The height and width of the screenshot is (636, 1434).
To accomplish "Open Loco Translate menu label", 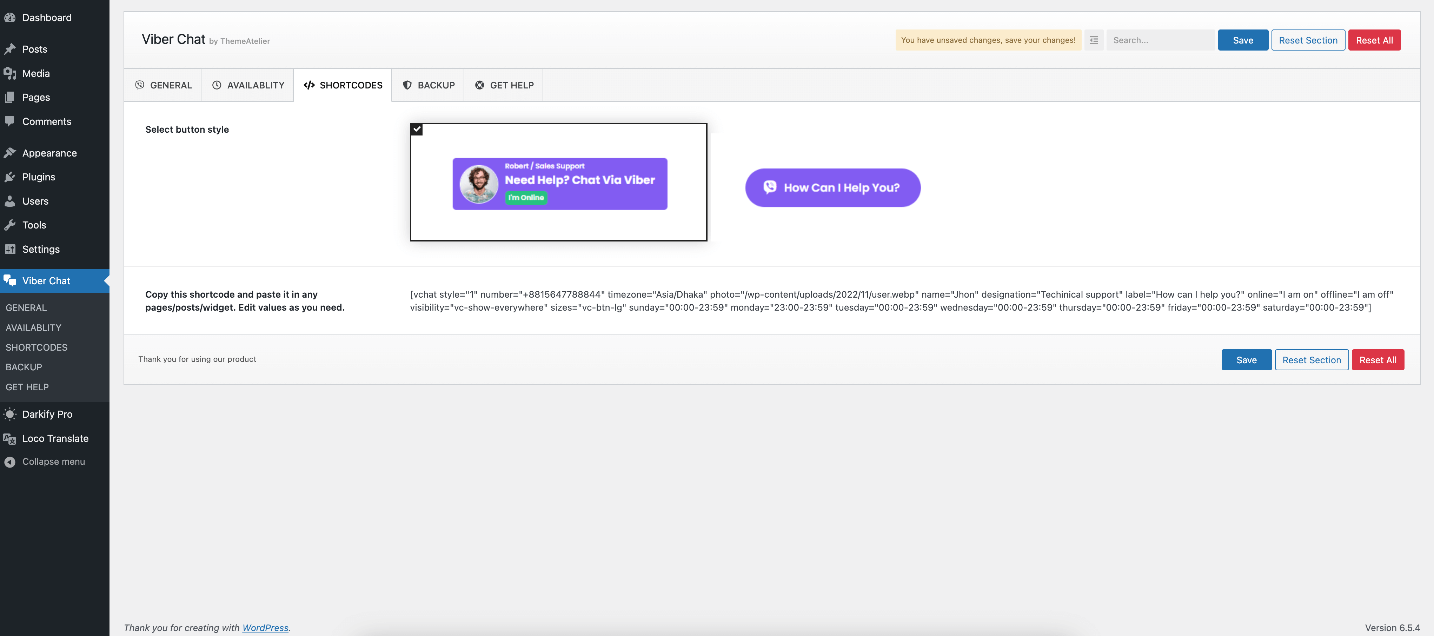I will point(55,438).
